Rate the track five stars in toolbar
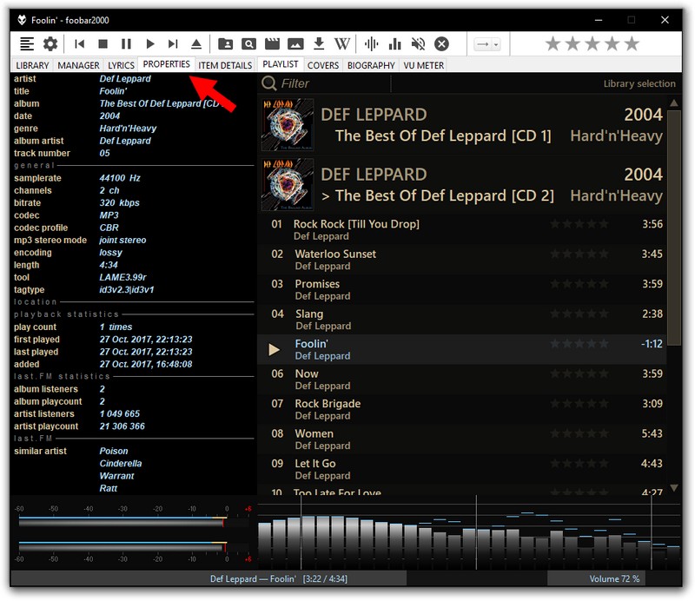 click(632, 43)
